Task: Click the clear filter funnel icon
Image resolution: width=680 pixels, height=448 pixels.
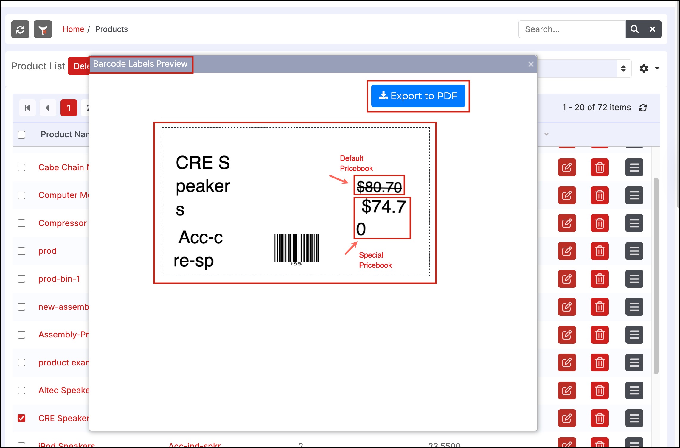Action: tap(43, 29)
